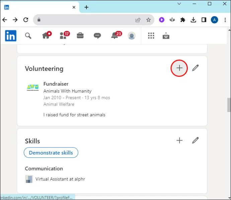231x200 pixels.
Task: Click the gray extension icon next to the purple play icon
Action: pyautogui.click(x=172, y=20)
